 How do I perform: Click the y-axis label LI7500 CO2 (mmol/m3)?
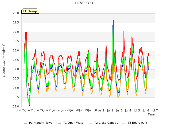click(x=4, y=60)
